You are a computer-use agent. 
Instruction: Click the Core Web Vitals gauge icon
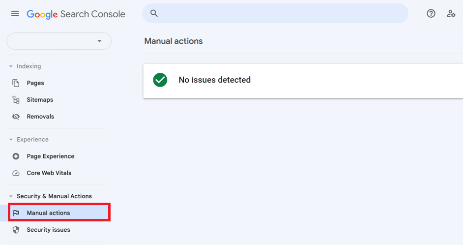click(16, 173)
